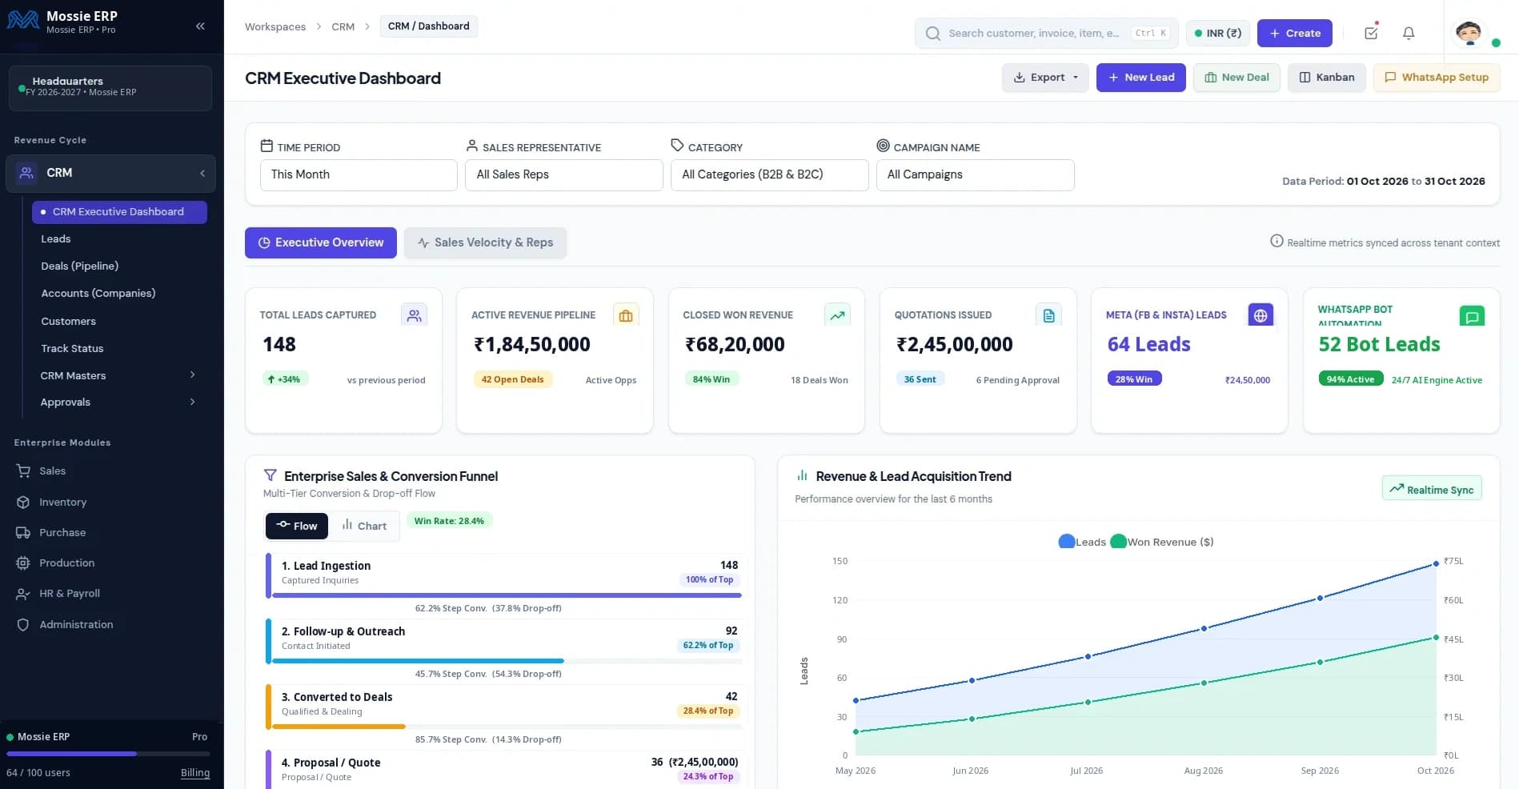Viewport: 1519px width, 789px height.
Task: Click the Mossie ERP logo
Action: (x=23, y=21)
